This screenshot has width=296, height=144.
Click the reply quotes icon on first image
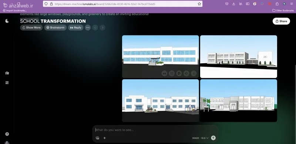pyautogui.click(x=164, y=73)
